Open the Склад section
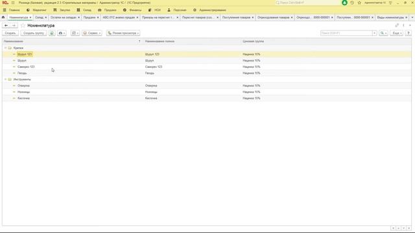Image resolution: width=415 pixels, height=233 pixels. 84,10
